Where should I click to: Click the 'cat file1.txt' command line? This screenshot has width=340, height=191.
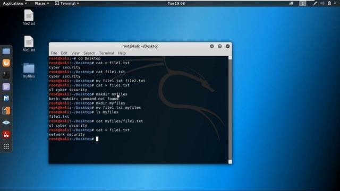pos(110,72)
